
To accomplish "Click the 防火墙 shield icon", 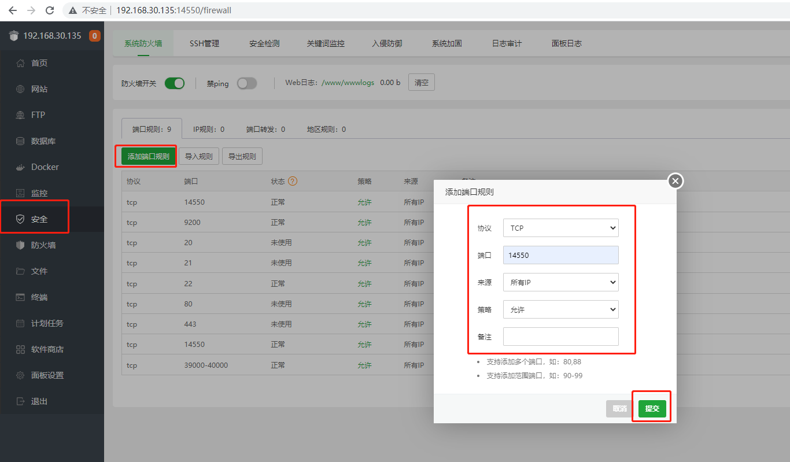I will (20, 245).
